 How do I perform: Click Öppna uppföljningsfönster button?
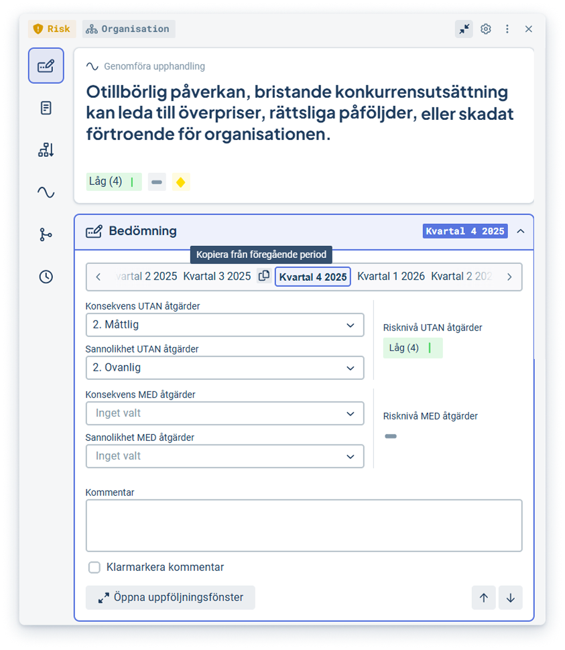tap(170, 597)
